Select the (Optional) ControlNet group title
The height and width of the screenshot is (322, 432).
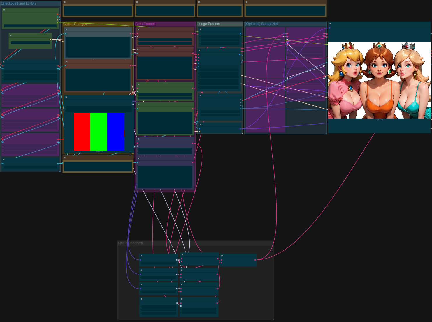[x=261, y=24]
